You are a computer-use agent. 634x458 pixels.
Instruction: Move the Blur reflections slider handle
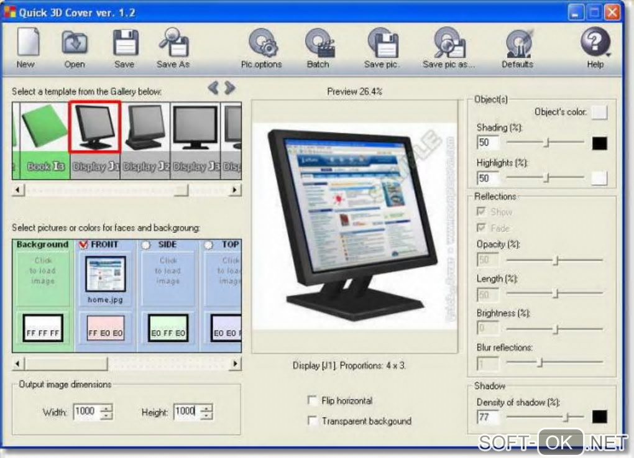[541, 362]
